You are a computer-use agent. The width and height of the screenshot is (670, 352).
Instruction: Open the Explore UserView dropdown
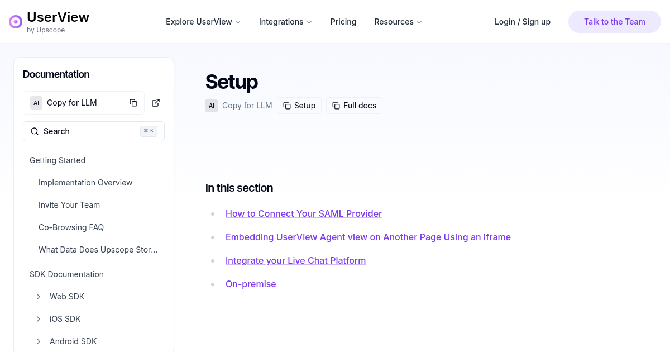coord(203,22)
